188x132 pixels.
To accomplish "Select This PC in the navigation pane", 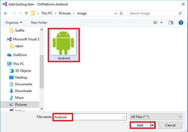I will 15,64.
